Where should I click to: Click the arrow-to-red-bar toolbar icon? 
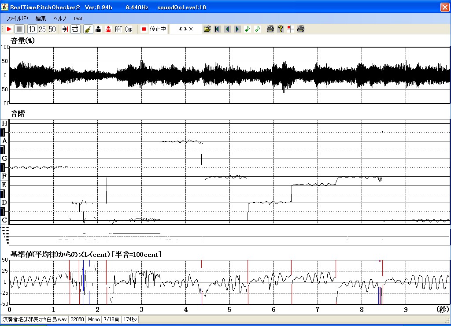click(65, 29)
